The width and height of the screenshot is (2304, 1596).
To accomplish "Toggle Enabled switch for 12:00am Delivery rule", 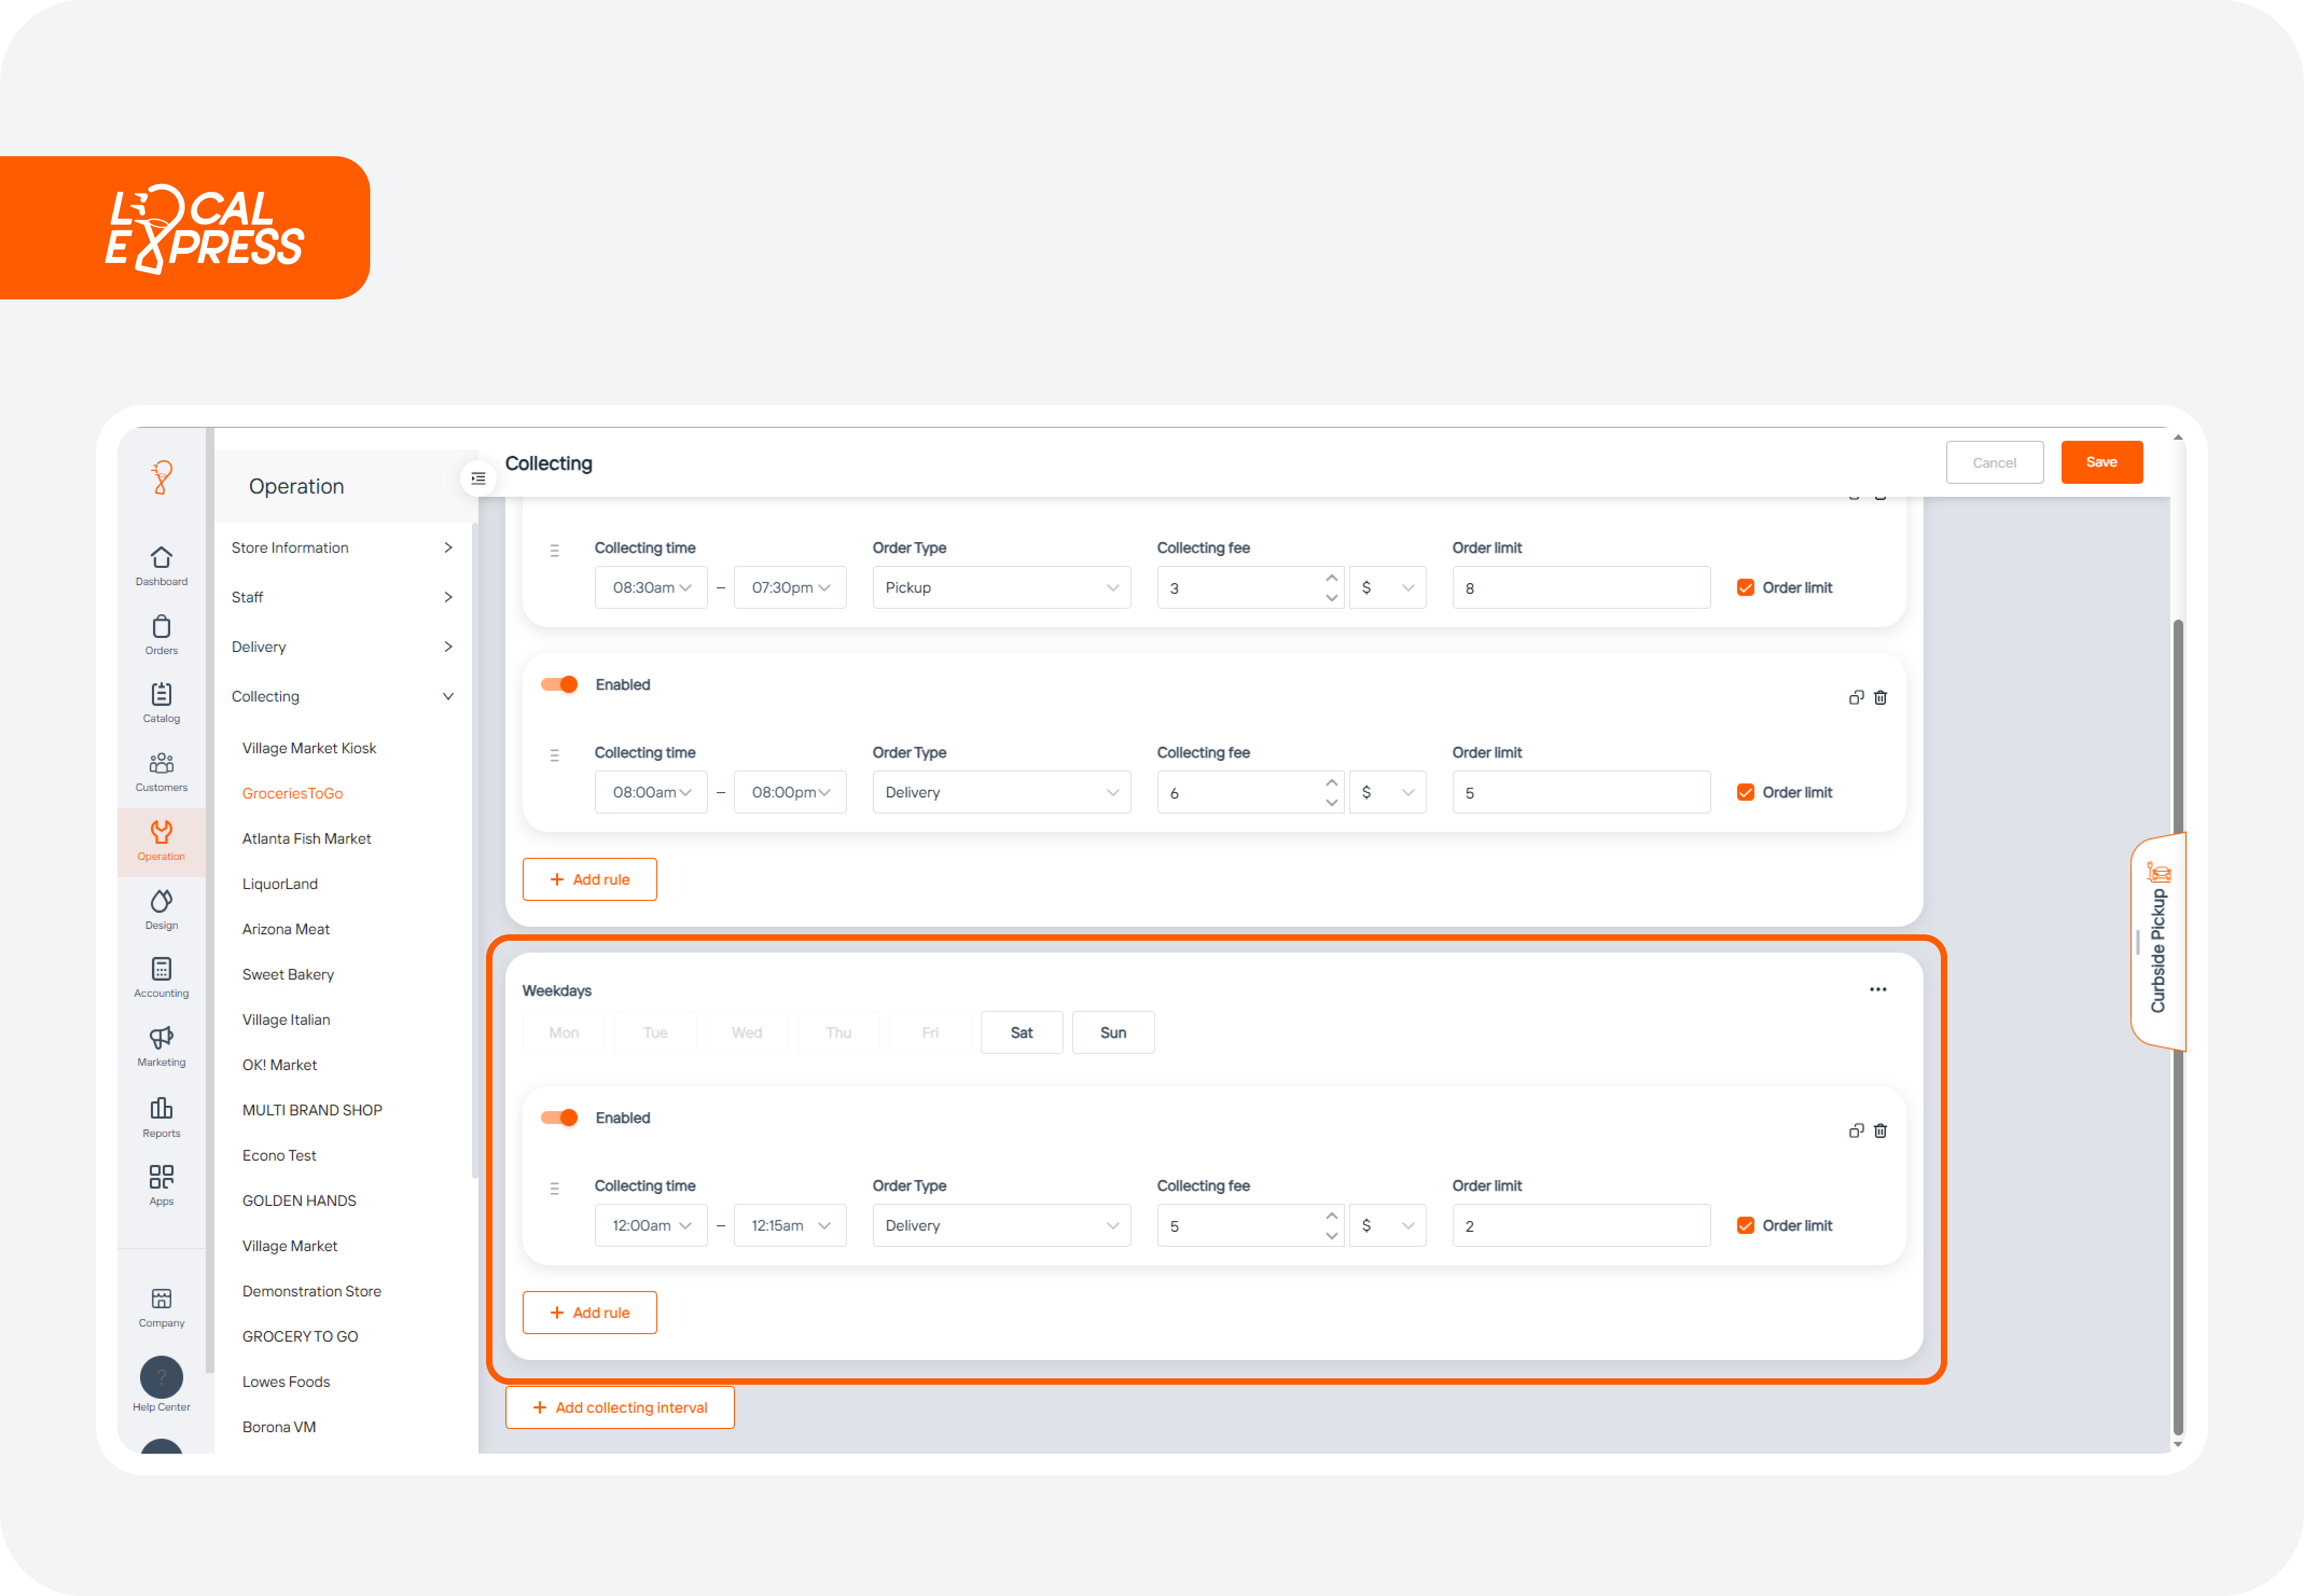I will [559, 1117].
